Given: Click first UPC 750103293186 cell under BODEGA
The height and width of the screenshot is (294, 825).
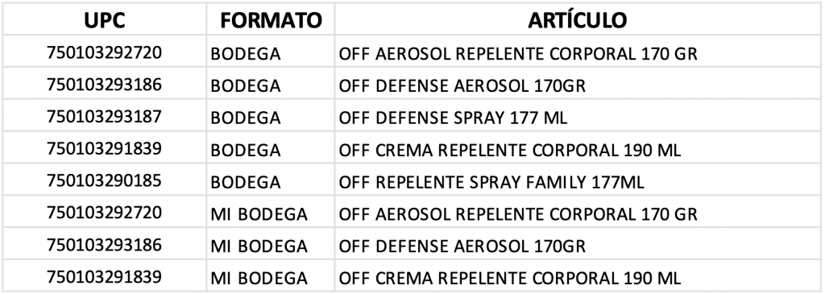Looking at the screenshot, I should [104, 84].
